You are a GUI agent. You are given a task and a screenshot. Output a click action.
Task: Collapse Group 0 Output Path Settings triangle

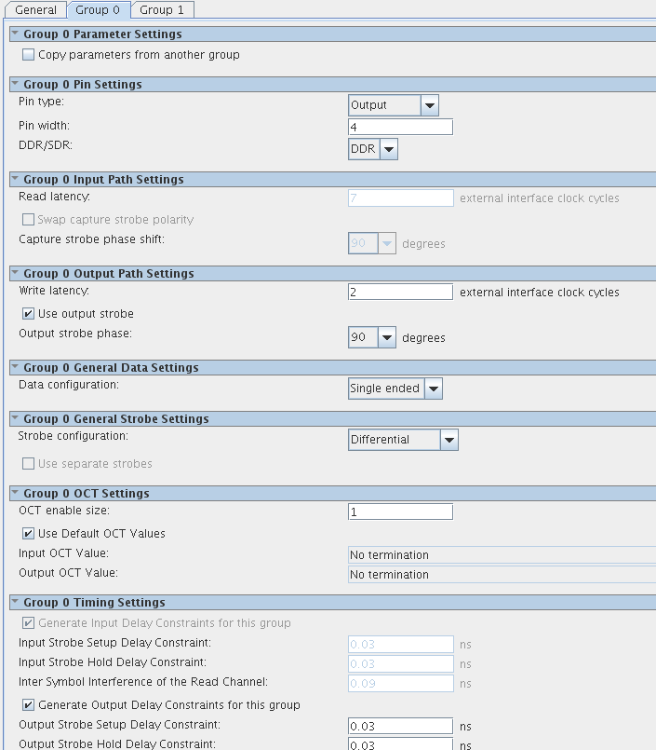tap(15, 274)
